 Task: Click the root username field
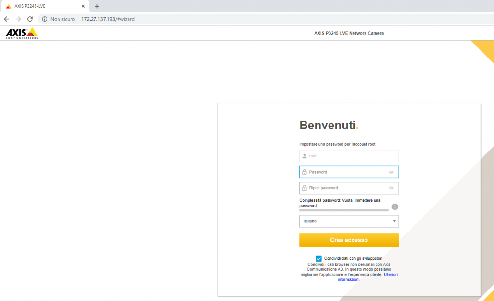(349, 156)
